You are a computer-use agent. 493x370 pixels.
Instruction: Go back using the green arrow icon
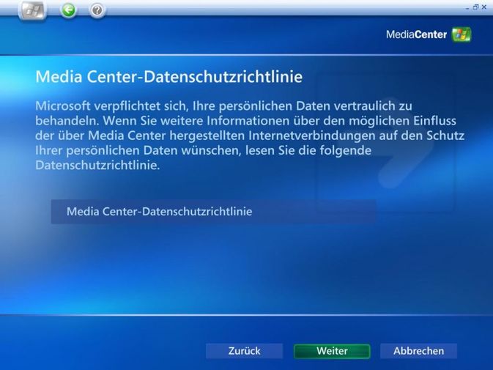(69, 10)
